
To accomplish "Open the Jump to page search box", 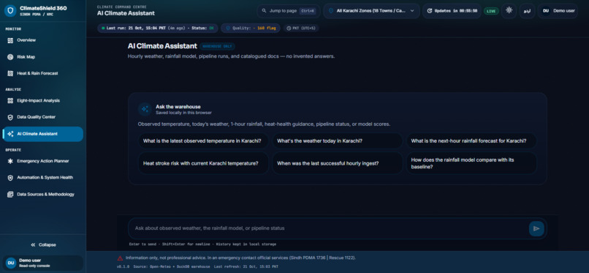I will pos(289,11).
